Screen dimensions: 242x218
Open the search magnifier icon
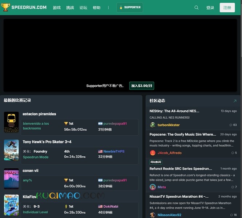click(x=196, y=7)
